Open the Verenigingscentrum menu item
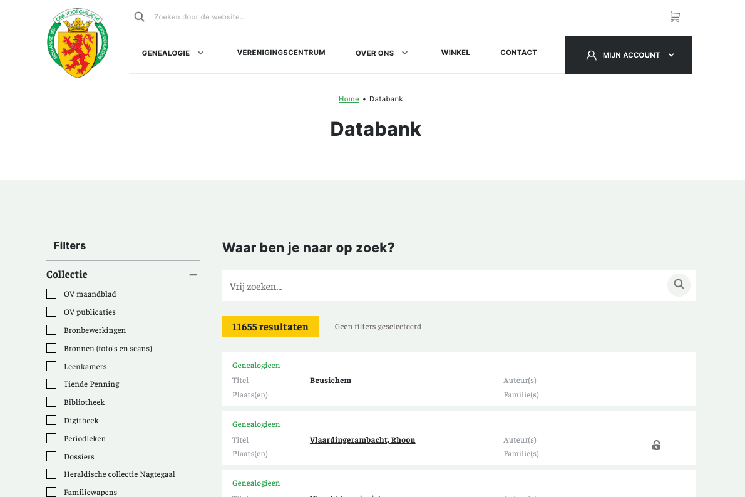This screenshot has width=745, height=497. (x=281, y=53)
